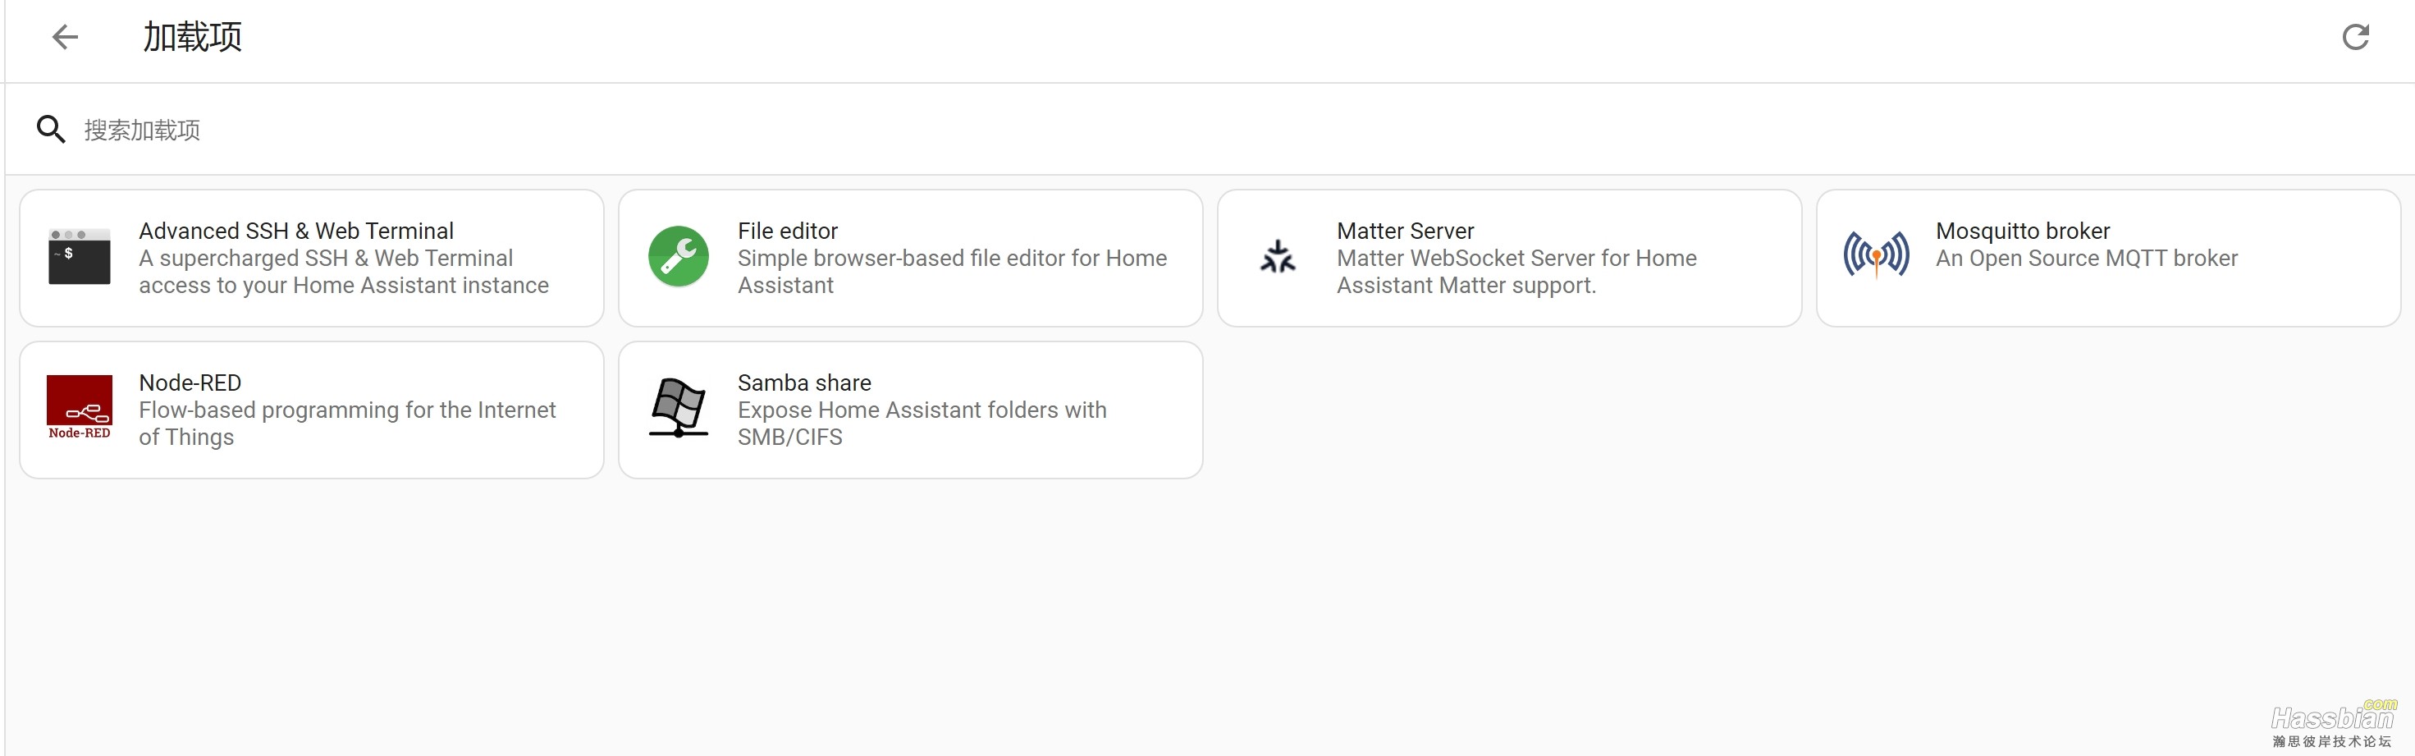This screenshot has height=756, width=2415.
Task: Click the Advanced SSH terminal icon
Action: (80, 257)
